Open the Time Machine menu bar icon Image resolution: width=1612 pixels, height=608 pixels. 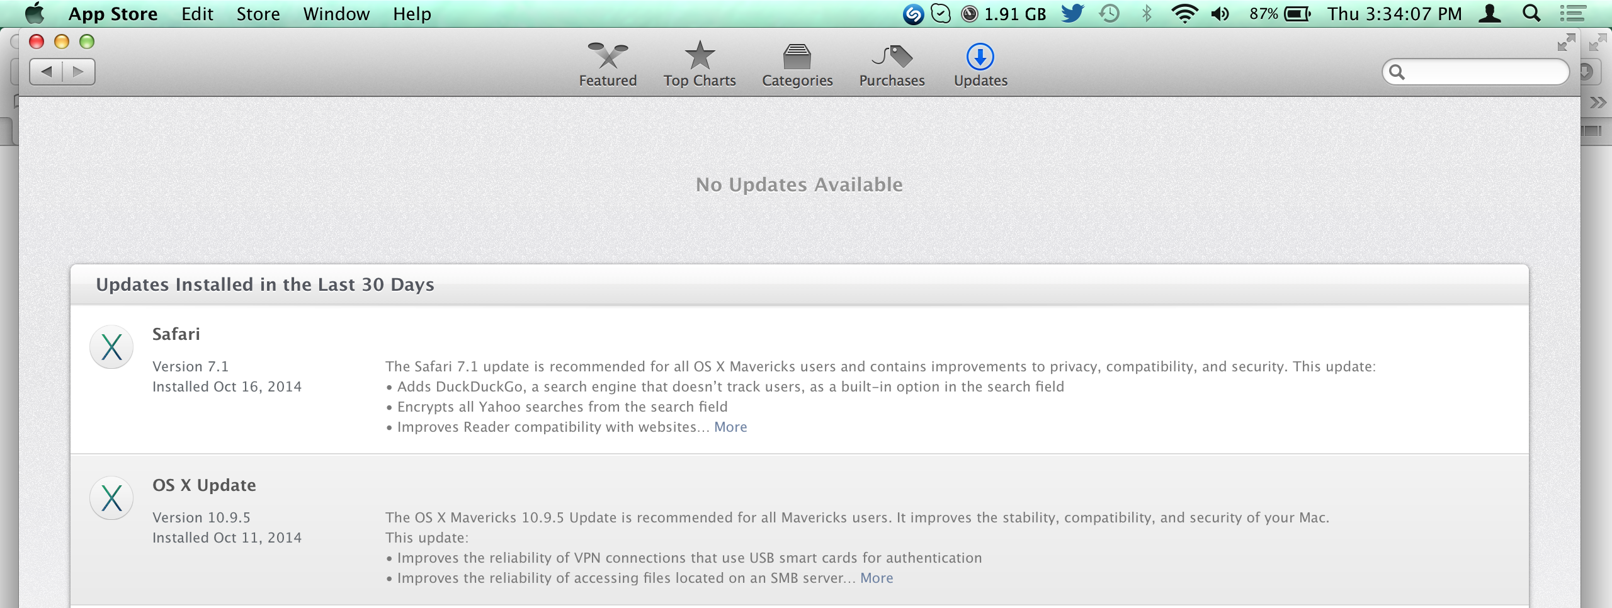click(1110, 14)
